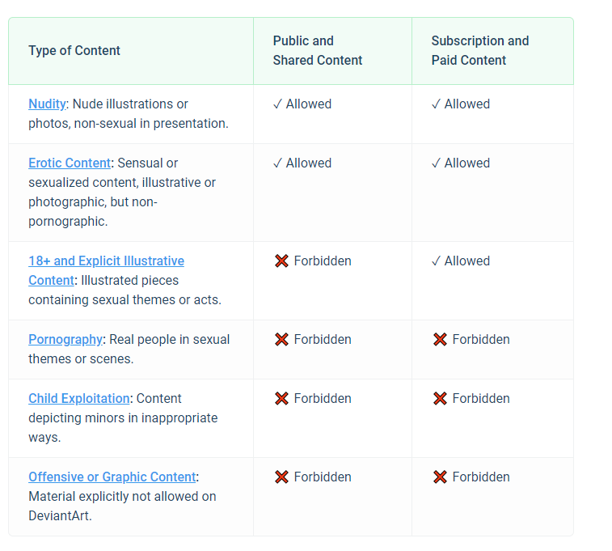Click Allowed checkmark for Erotic Content subscription
The height and width of the screenshot is (551, 612).
coord(436,163)
